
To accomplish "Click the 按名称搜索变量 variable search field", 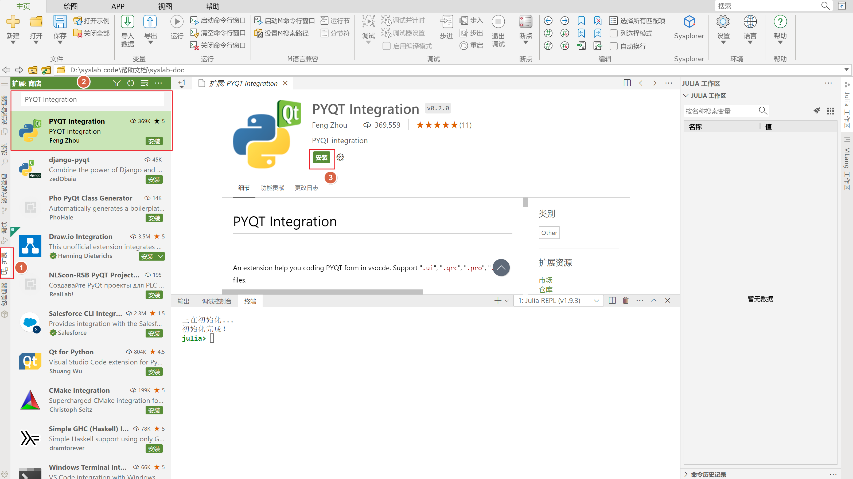I will pos(721,111).
